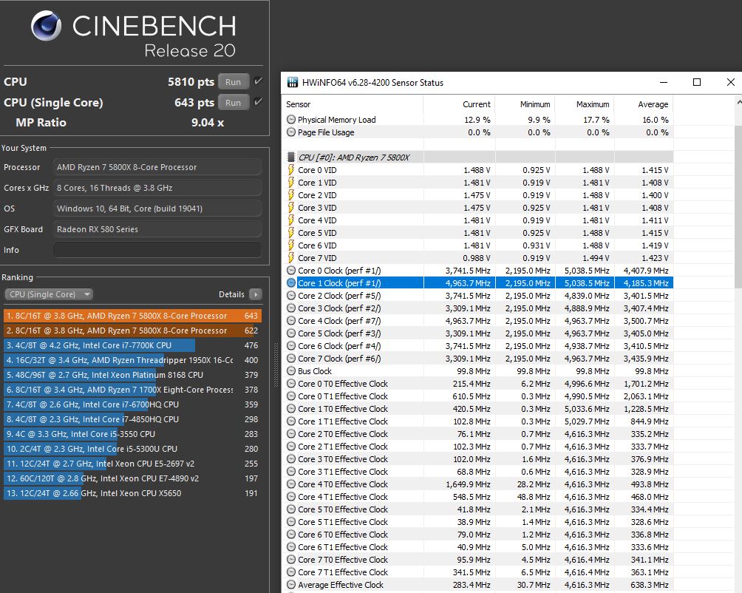Screen dimensions: 742x593
Task: Click the Core 1 T0 Effective Clock row
Action: (x=478, y=409)
